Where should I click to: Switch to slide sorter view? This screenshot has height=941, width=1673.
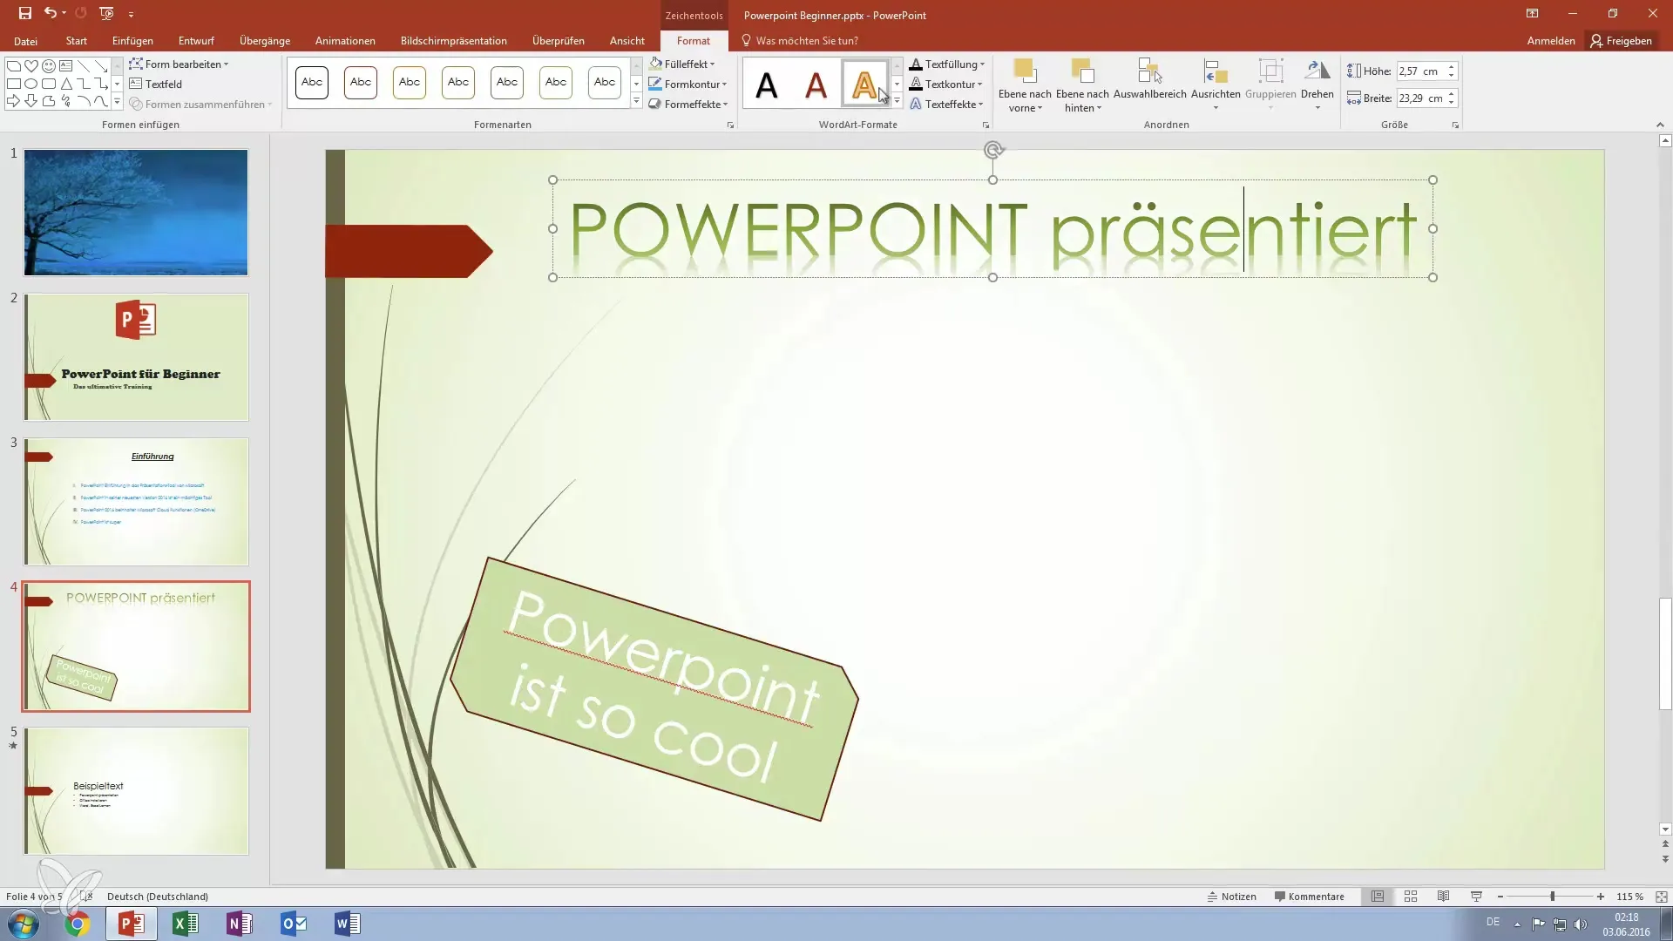tap(1411, 897)
